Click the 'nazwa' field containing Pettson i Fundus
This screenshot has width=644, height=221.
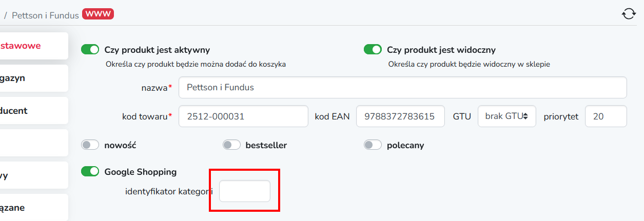click(x=402, y=87)
